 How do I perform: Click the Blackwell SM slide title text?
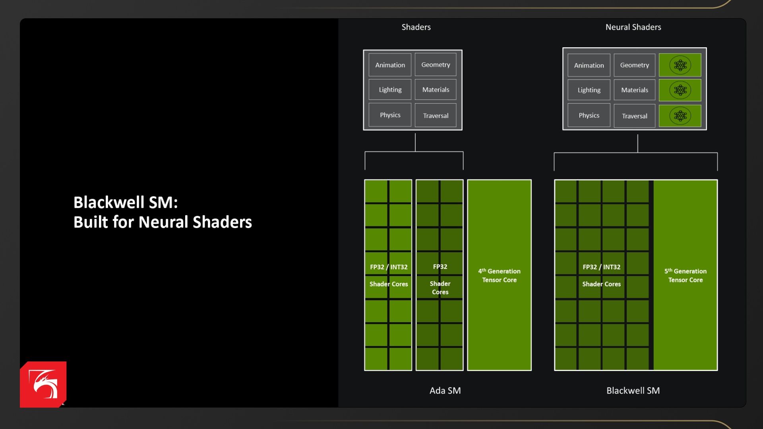pyautogui.click(x=162, y=212)
